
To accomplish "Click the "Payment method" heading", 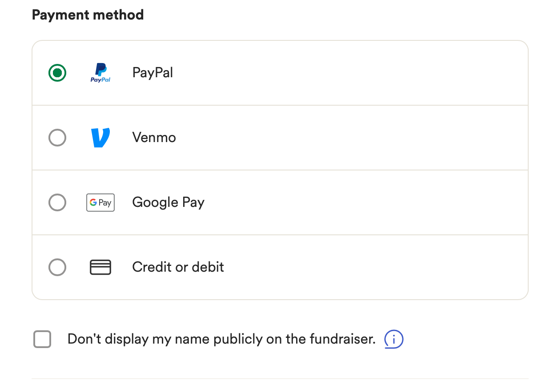I will point(88,15).
